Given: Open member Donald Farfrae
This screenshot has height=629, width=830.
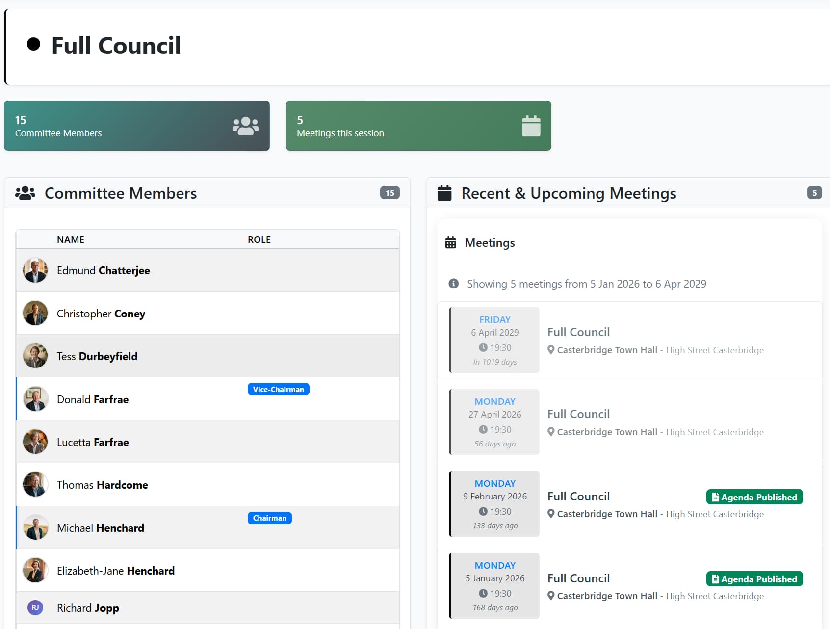Looking at the screenshot, I should 93,399.
